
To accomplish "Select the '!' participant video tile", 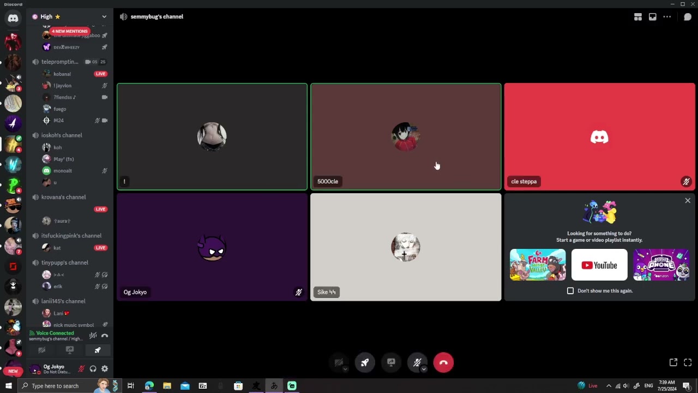I will 212,136.
